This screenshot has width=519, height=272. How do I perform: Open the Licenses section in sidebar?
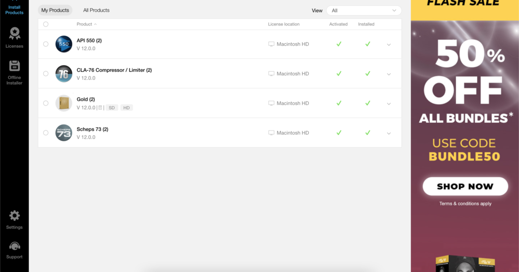pos(15,37)
